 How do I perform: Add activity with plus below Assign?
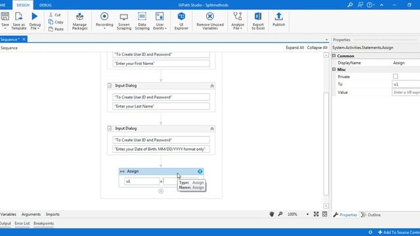[161, 191]
